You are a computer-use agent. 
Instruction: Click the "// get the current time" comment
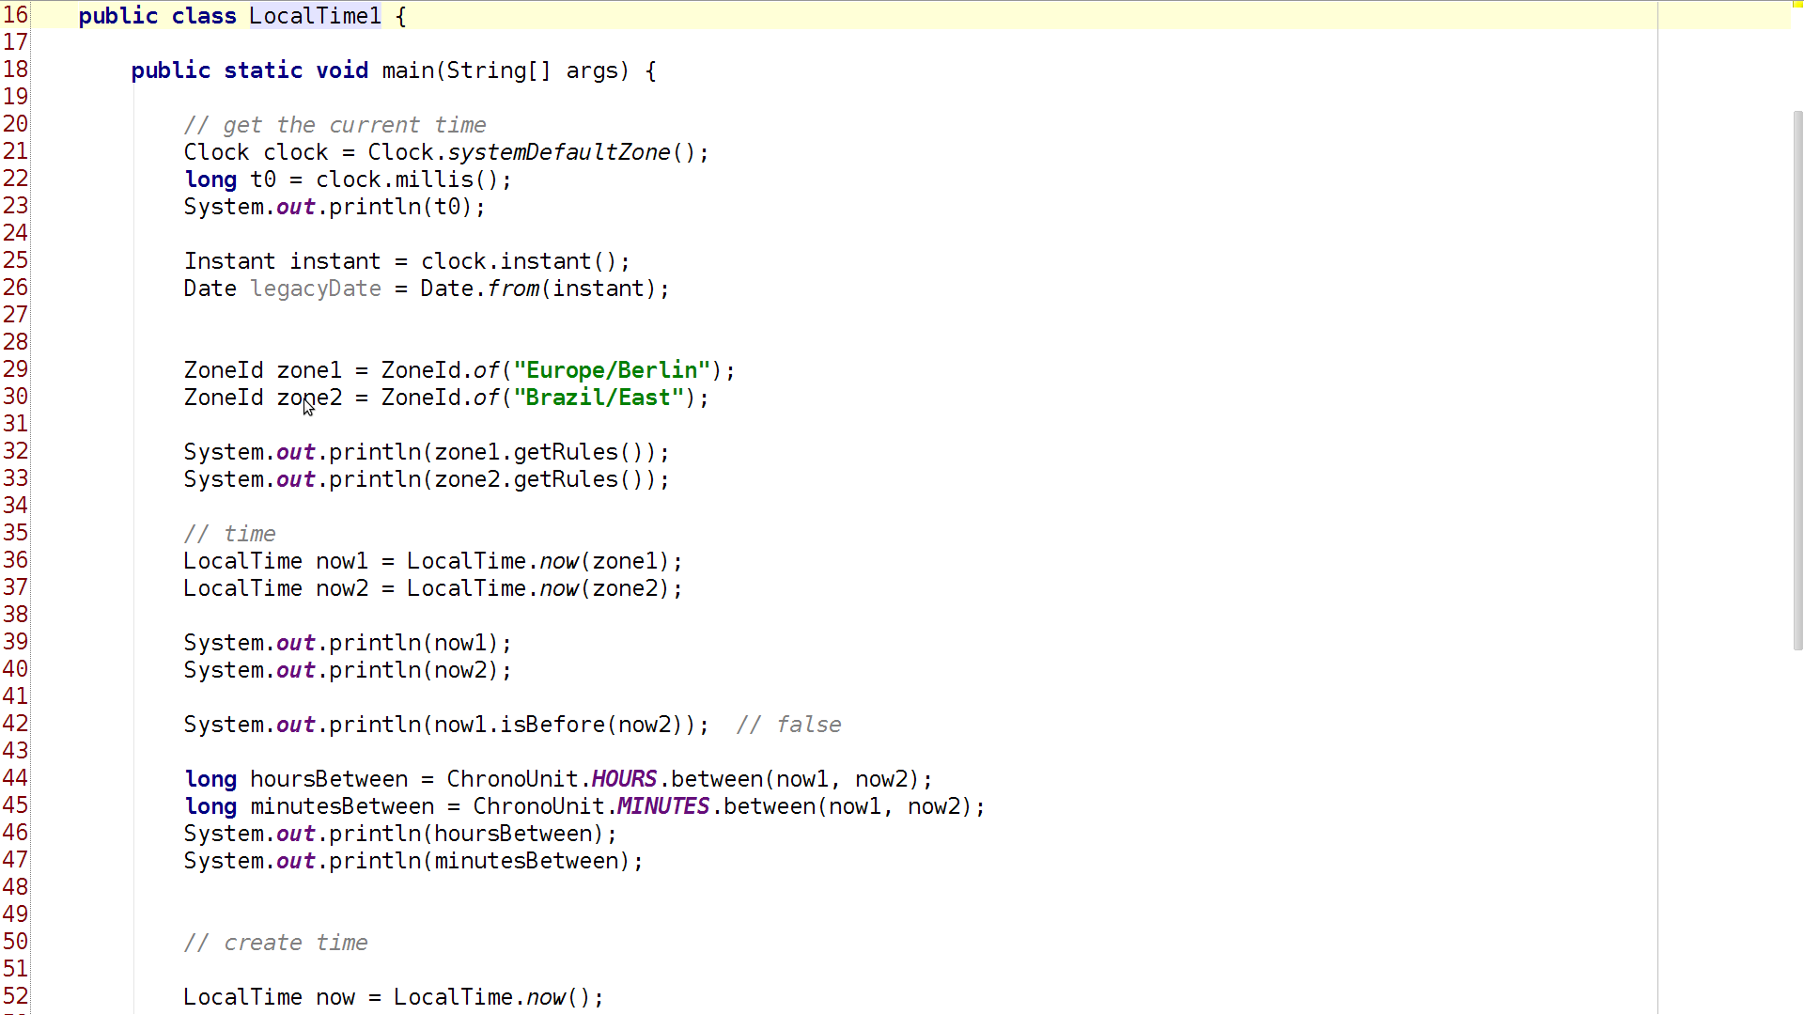point(334,125)
